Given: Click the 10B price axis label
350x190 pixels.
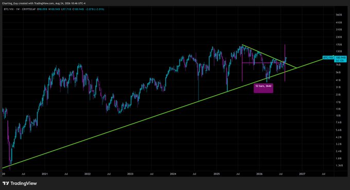Looking at the screenshot, I should 338,116.
